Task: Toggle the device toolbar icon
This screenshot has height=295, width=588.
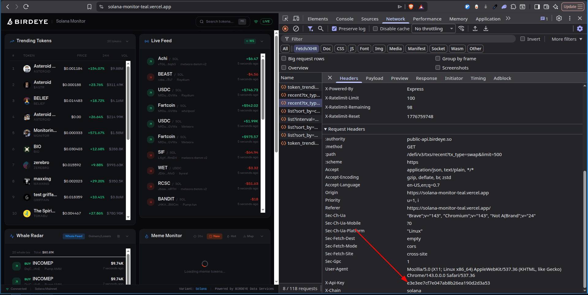Action: 296,18
